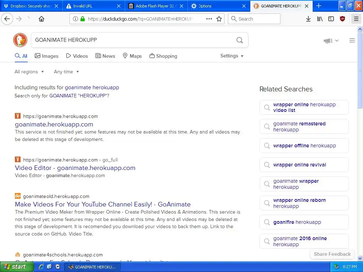Screen dimensions: 363x272
Task: Click the goanimateold.herokuapp.com result URL
Action: point(56,196)
